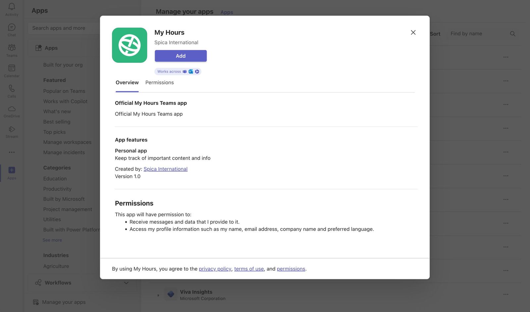The width and height of the screenshot is (530, 312).
Task: Open Calls from the sidebar
Action: [12, 90]
